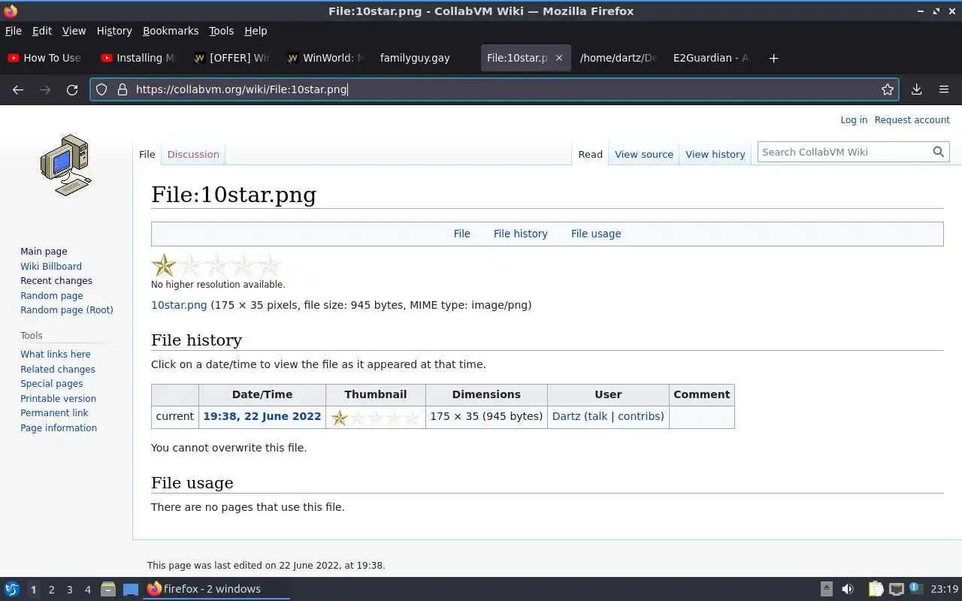
Task: Switch to the /home/dartz tab
Action: click(x=618, y=58)
